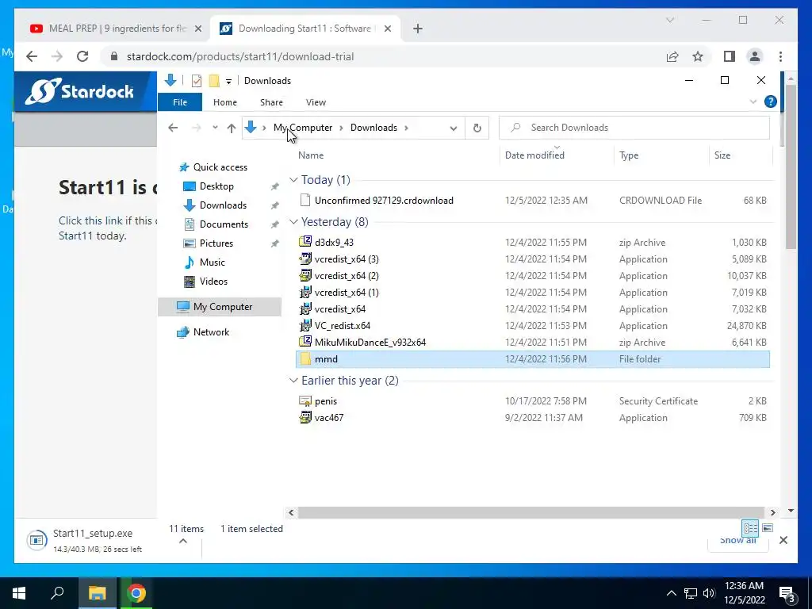Refresh the Downloads folder view

477,128
